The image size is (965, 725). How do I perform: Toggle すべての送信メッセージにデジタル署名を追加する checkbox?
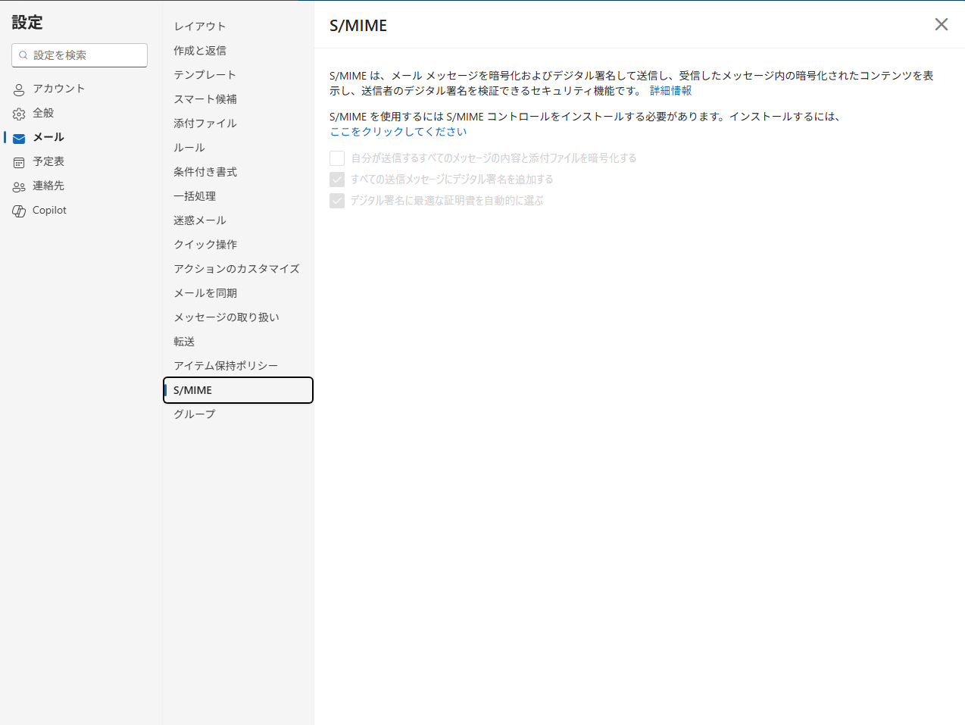tap(337, 180)
